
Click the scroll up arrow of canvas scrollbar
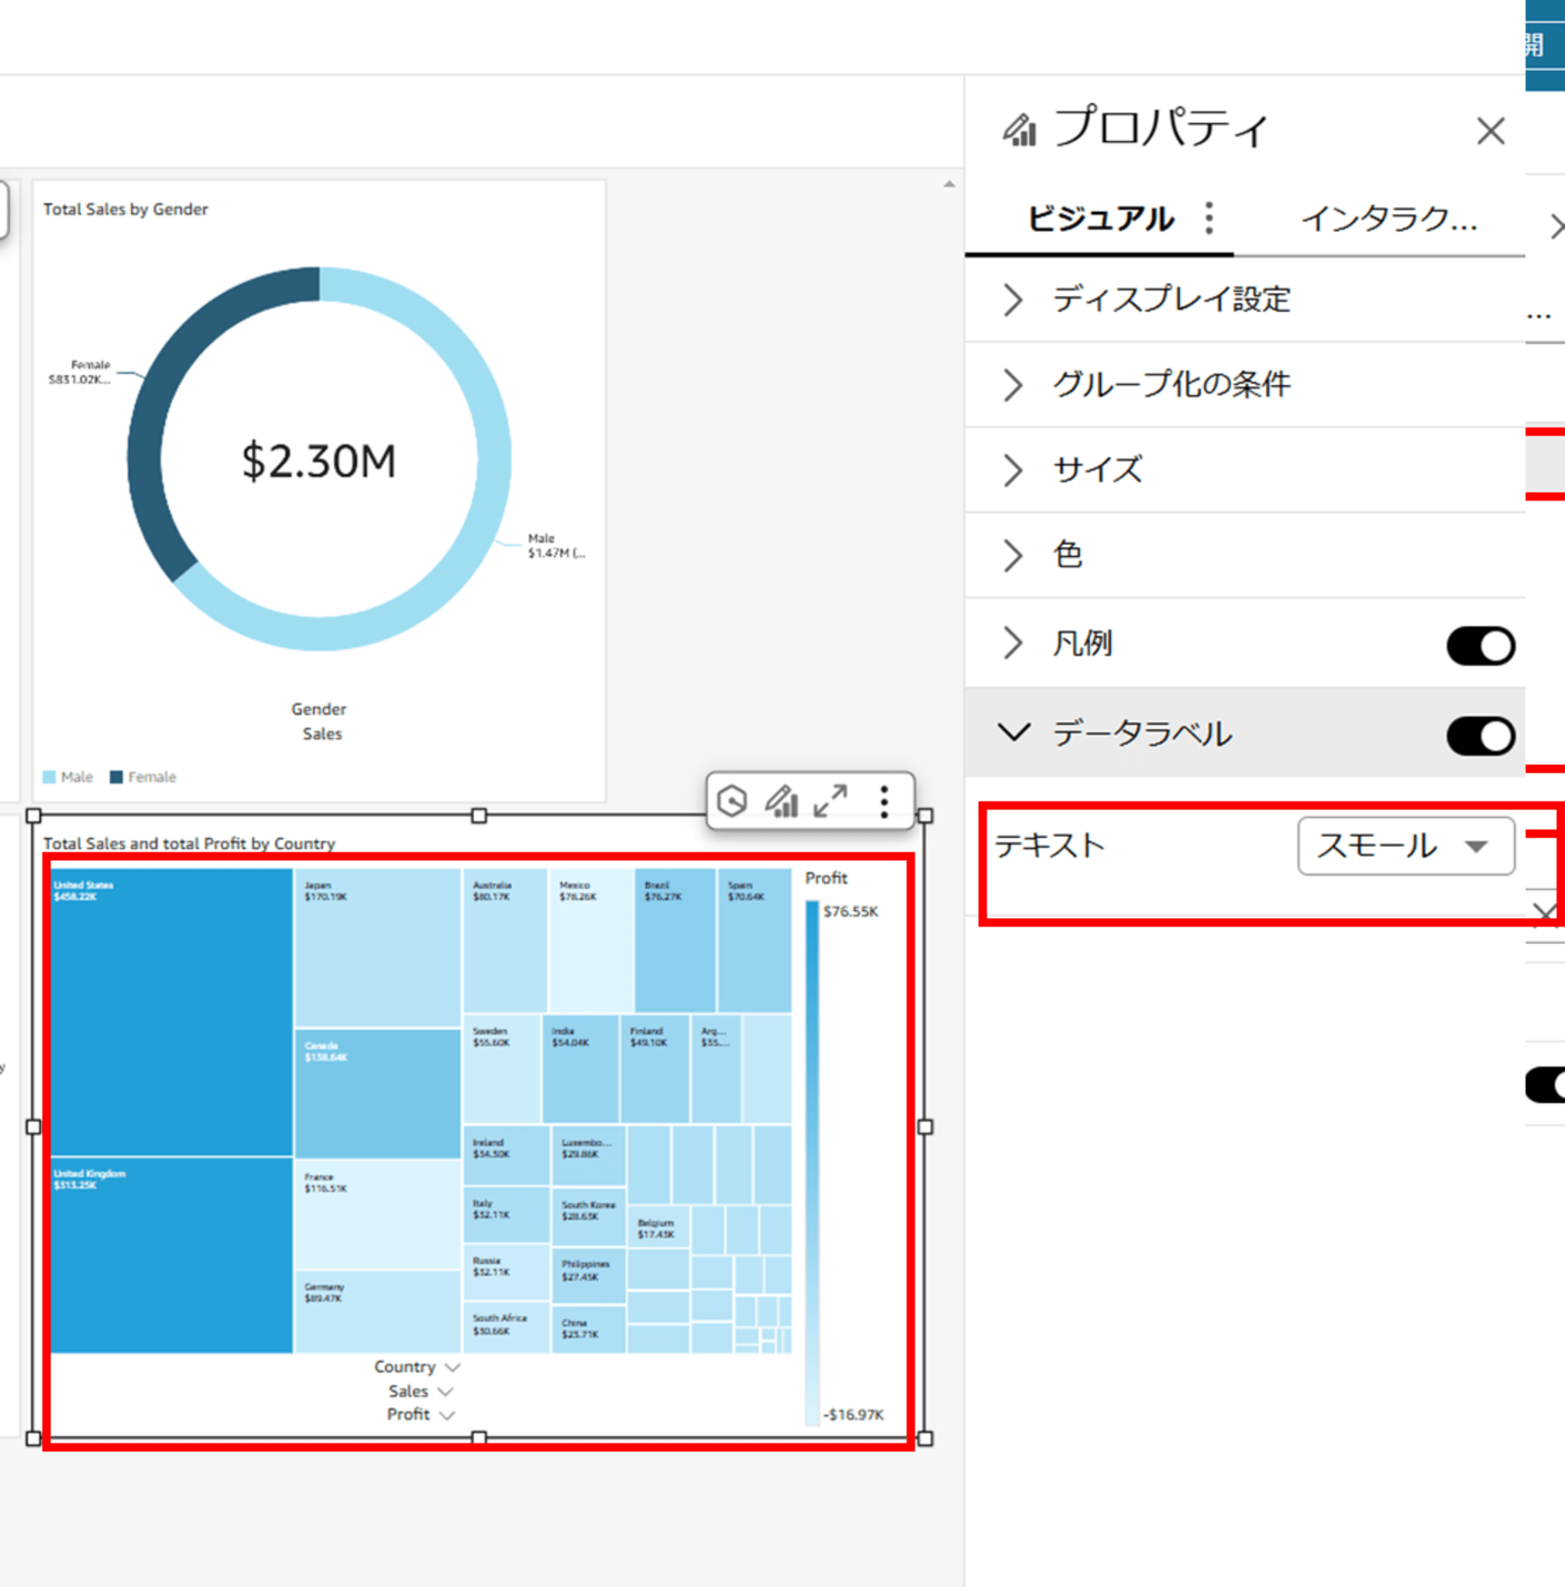coord(949,184)
